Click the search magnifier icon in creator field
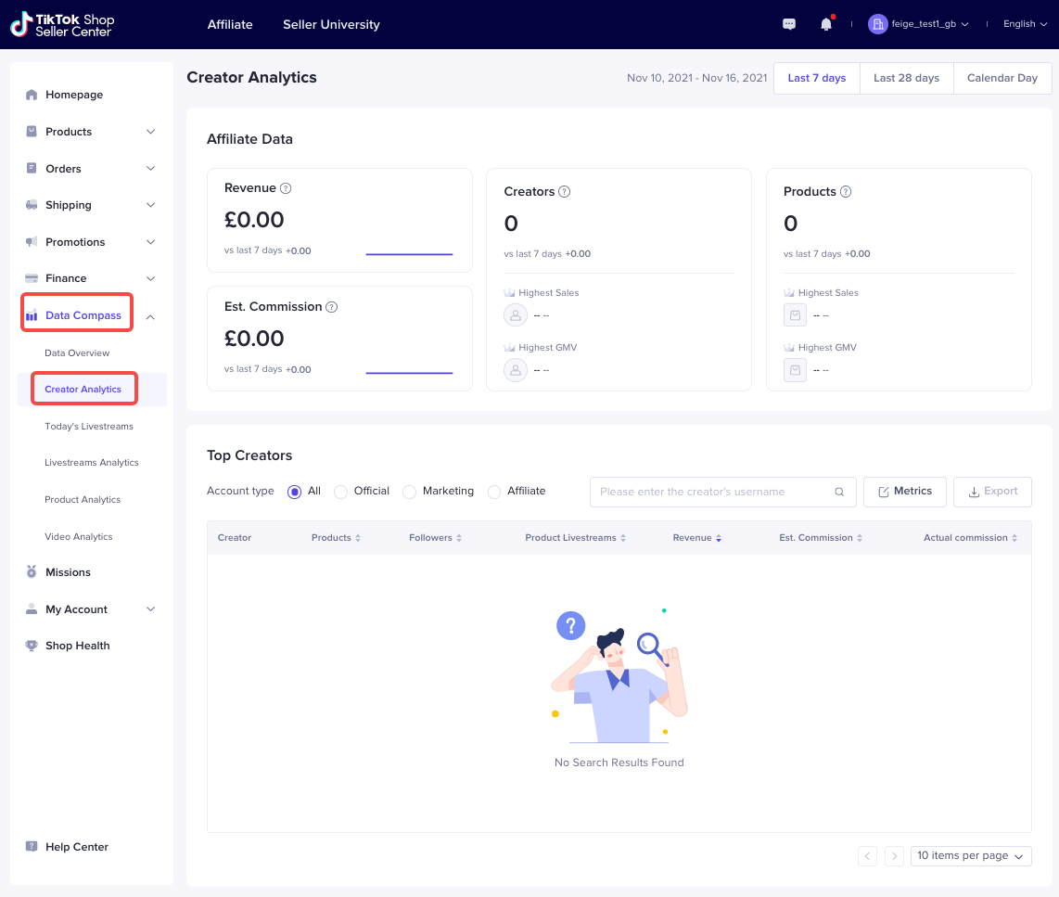The image size is (1059, 897). tap(839, 492)
